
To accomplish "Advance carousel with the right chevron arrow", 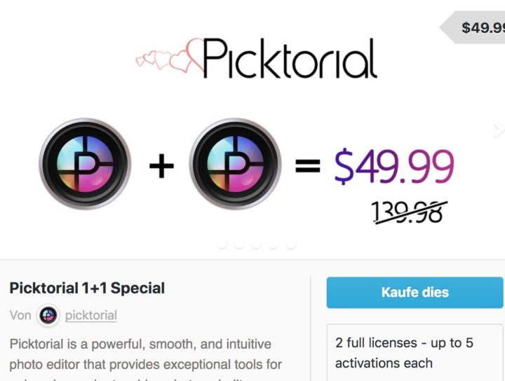I will coord(499,130).
